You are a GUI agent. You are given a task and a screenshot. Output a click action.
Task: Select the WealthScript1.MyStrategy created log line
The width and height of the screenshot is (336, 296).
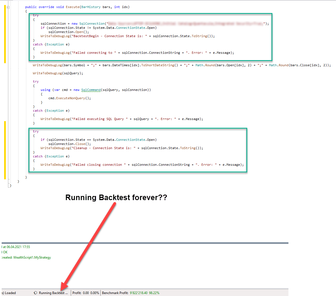pyautogui.click(x=27, y=257)
